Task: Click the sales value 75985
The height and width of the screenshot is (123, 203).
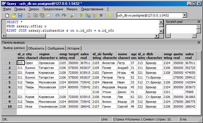Action: [190, 92]
